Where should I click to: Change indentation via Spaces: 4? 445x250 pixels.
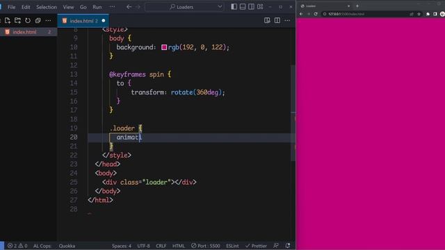click(x=122, y=246)
